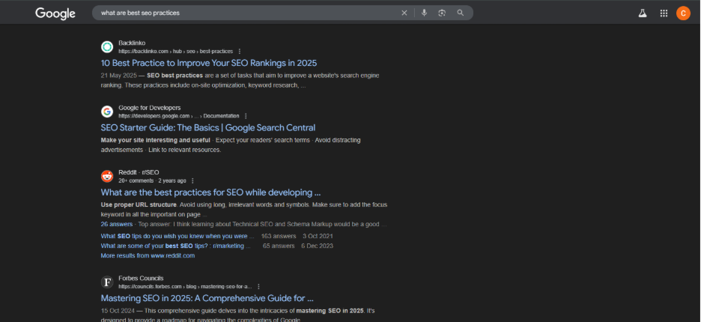Open Reddit 'best practices for SEO while developing' result
This screenshot has width=701, height=322.
[x=210, y=192]
